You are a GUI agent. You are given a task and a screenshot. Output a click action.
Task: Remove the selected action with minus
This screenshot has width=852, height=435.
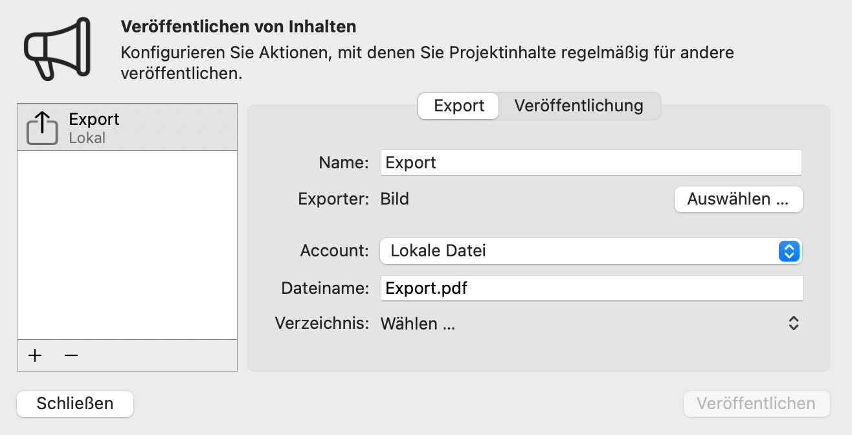point(71,355)
